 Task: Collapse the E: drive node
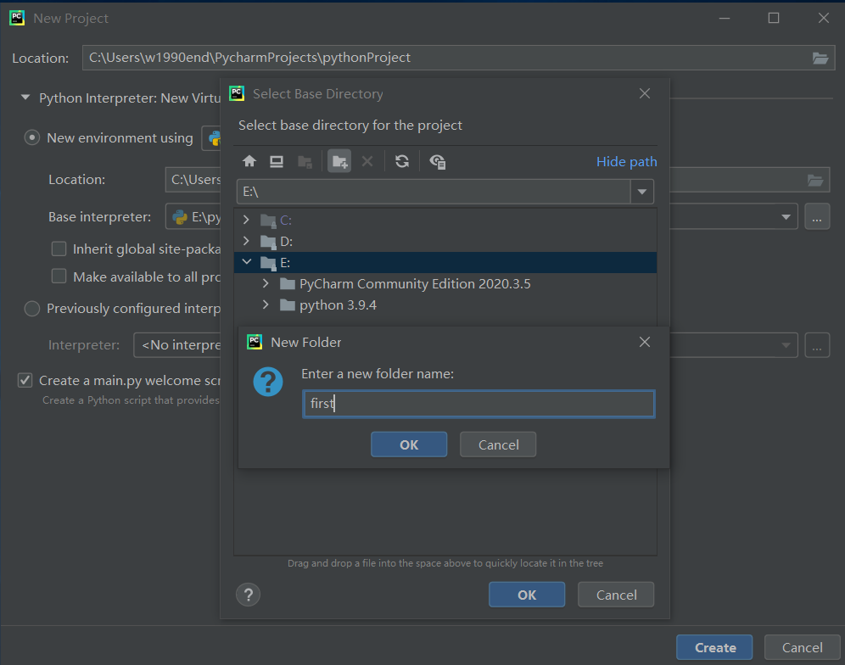(247, 262)
